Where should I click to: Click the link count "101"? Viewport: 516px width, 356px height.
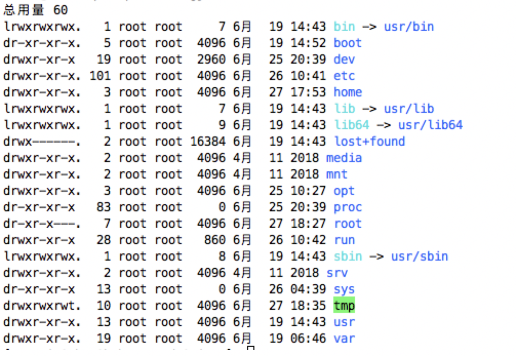pyautogui.click(x=100, y=76)
